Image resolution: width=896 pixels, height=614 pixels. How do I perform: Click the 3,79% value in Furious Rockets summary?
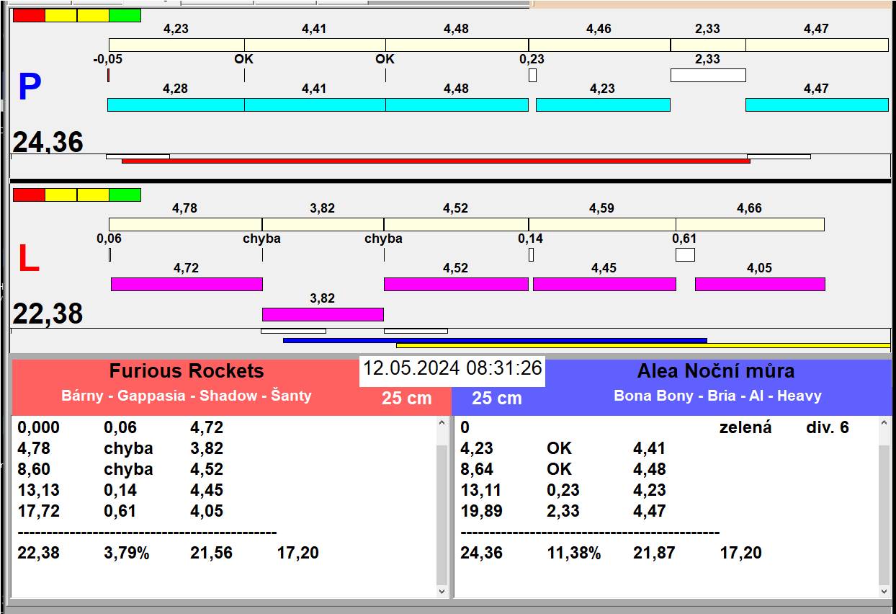[x=126, y=553]
